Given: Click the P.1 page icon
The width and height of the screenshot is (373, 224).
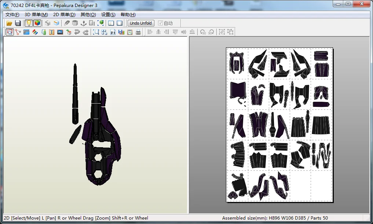Looking at the screenshot, I should (x=113, y=32).
